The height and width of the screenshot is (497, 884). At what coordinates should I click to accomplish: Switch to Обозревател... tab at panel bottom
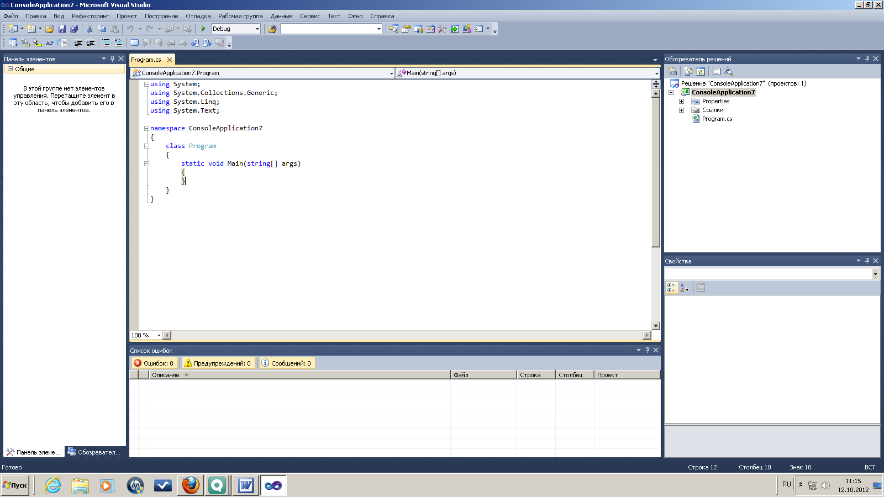pyautogui.click(x=94, y=452)
